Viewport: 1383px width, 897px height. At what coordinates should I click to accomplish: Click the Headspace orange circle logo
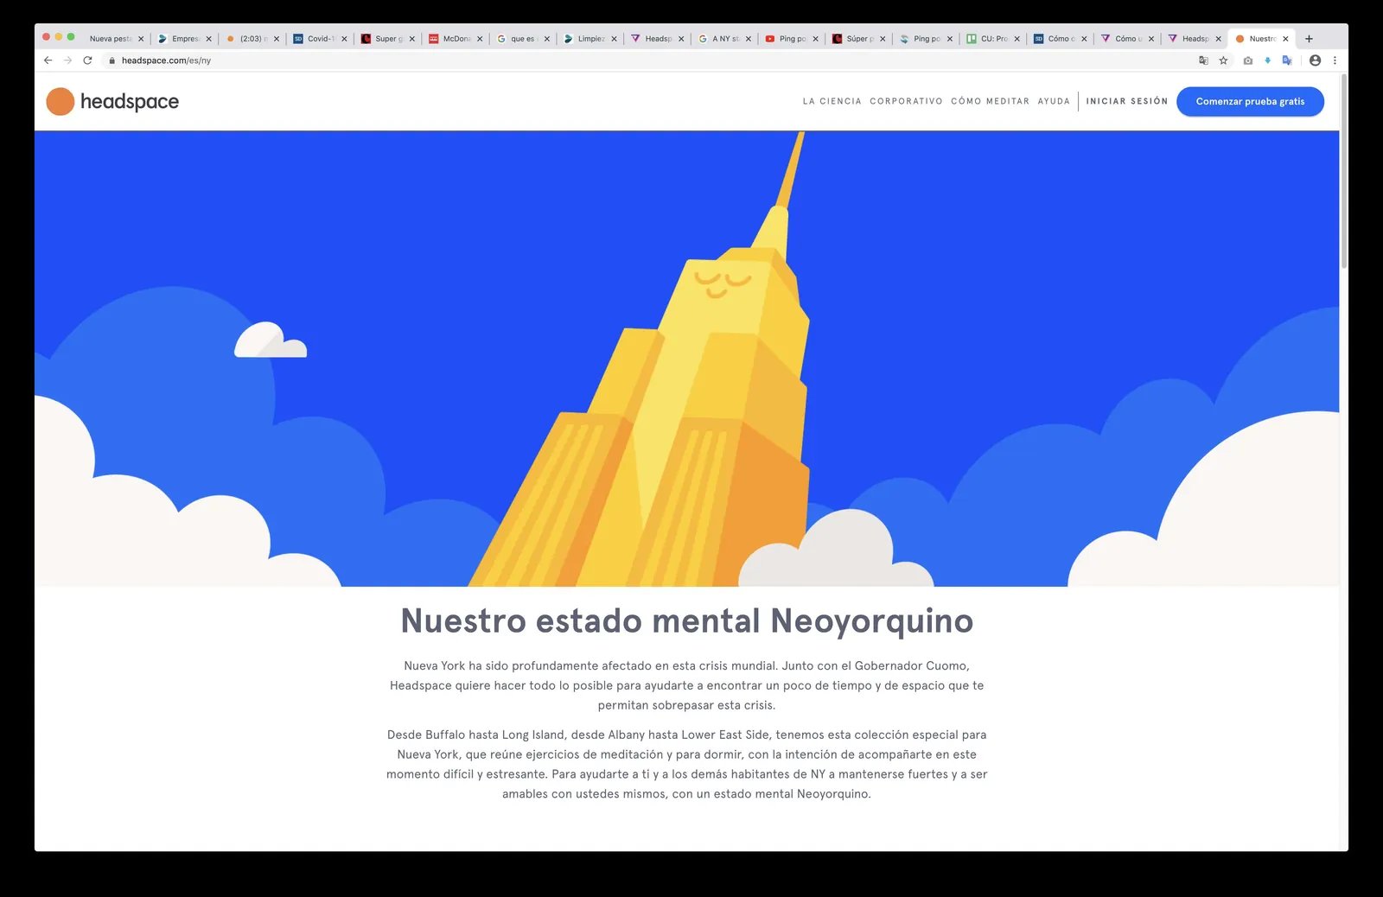[x=60, y=101]
